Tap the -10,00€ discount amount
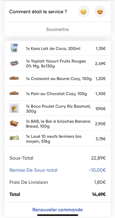The height and width of the screenshot is (218, 115). click(x=97, y=170)
